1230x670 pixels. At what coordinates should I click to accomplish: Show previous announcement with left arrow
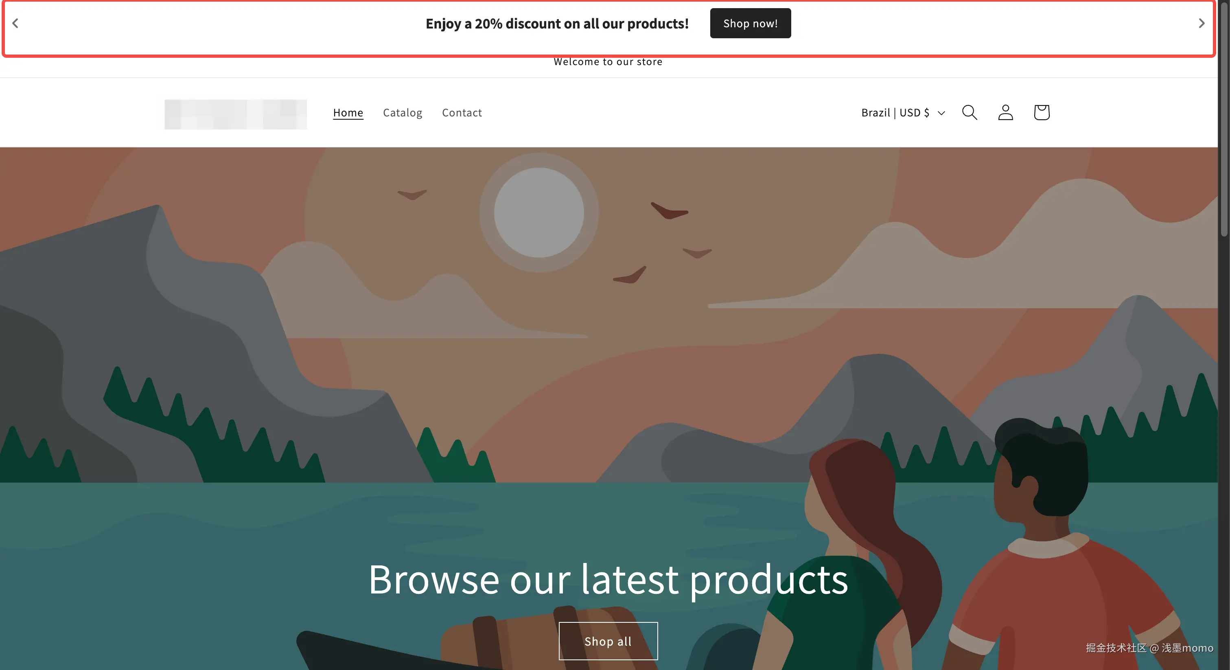15,23
